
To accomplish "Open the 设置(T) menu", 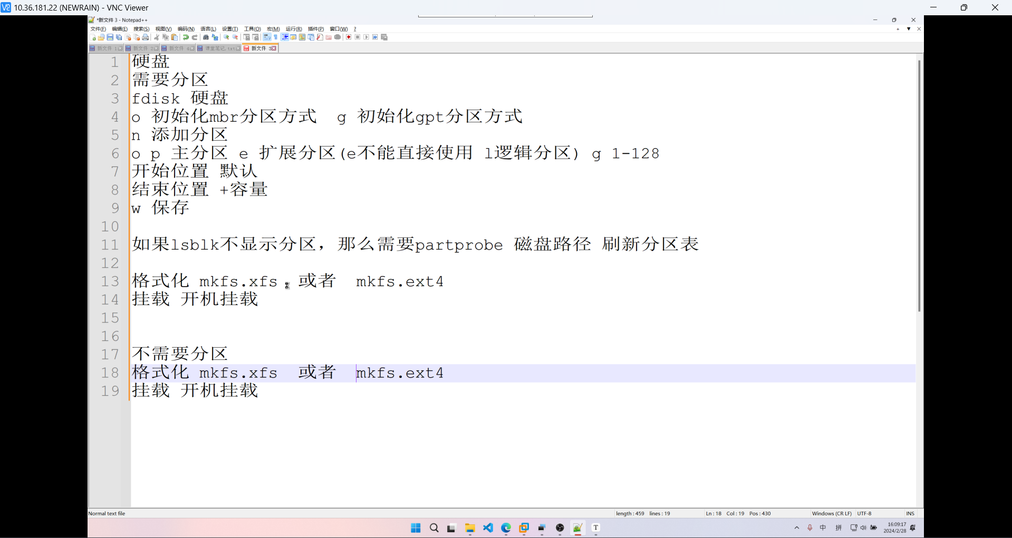I will [230, 29].
